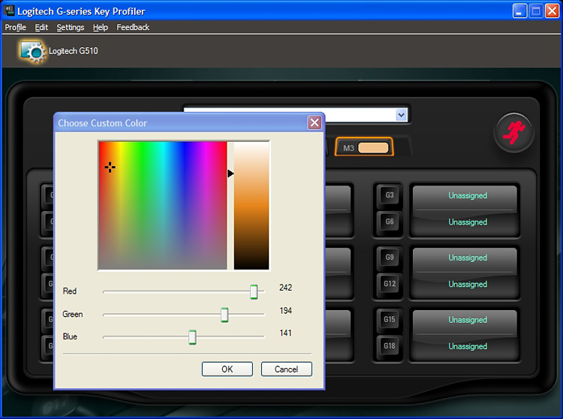Pick a color in the hue spectrum field
Image resolution: width=563 pixels, height=419 pixels.
point(163,206)
